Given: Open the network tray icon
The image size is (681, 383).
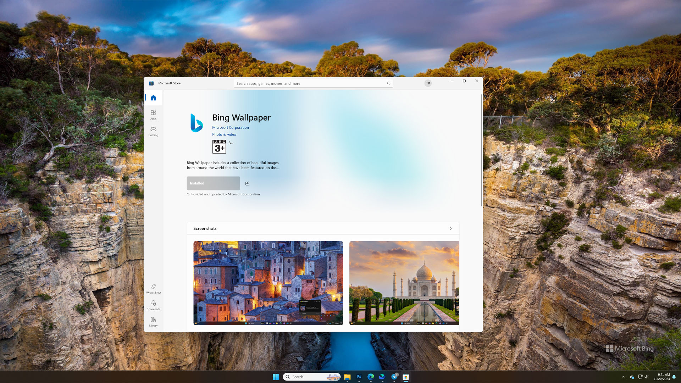Looking at the screenshot, I should pyautogui.click(x=640, y=377).
